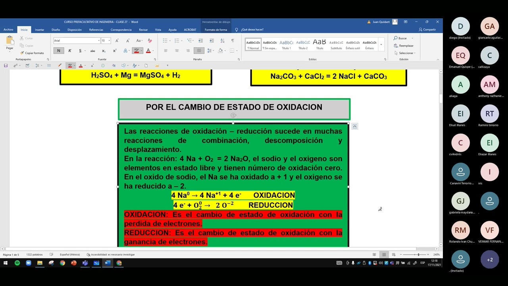The image size is (508, 286).
Task: Click the 1322 palabras word count
Action: tap(34, 255)
